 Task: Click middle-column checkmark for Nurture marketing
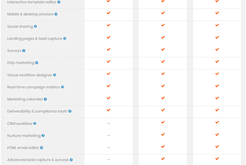pos(163,134)
